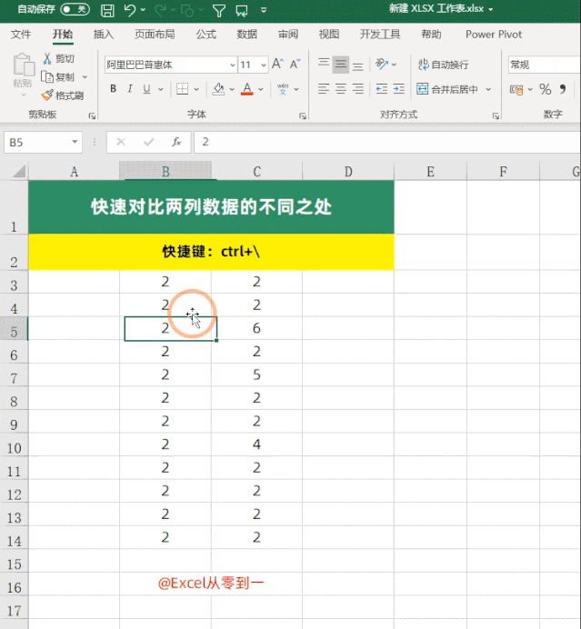Click the Save disk icon
The image size is (581, 629).
click(107, 10)
